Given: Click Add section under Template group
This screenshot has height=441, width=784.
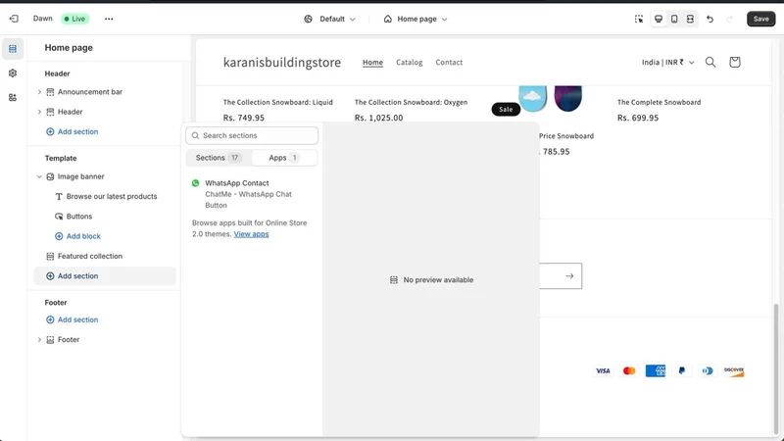Looking at the screenshot, I should [x=105, y=276].
